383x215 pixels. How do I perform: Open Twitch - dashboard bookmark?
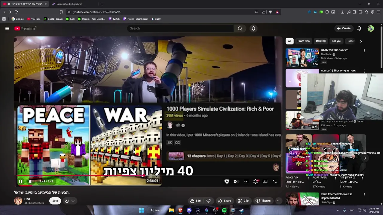coord(135,19)
